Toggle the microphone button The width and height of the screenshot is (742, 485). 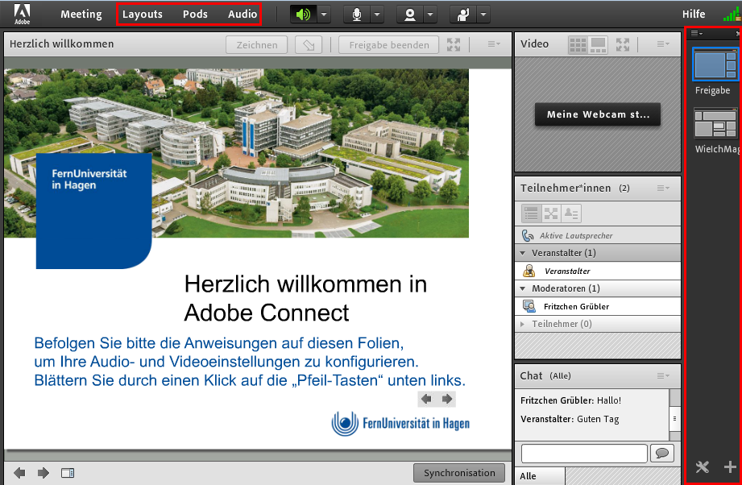[x=357, y=15]
